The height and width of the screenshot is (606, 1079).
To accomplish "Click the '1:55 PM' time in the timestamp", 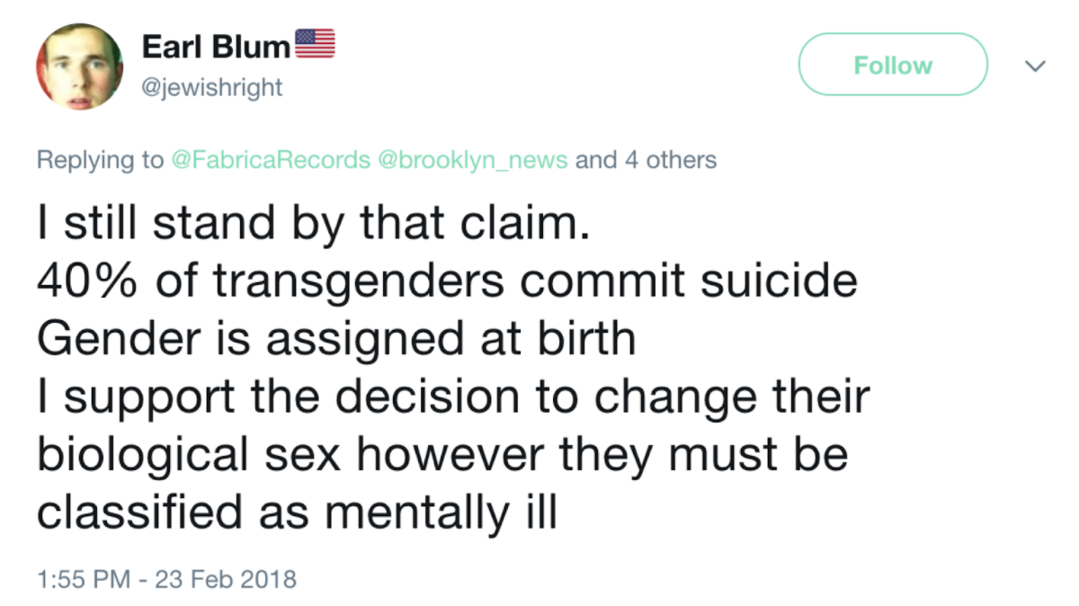I will click(79, 578).
